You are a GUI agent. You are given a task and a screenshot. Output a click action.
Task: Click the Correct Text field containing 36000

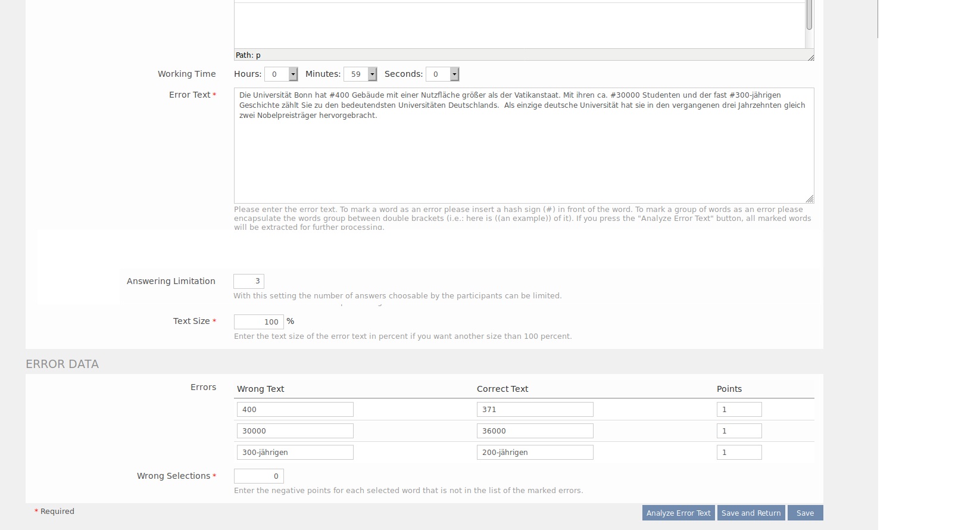pyautogui.click(x=535, y=431)
